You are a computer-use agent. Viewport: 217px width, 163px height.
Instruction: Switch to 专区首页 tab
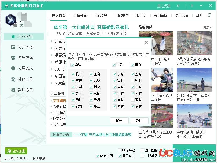click(x=59, y=16)
